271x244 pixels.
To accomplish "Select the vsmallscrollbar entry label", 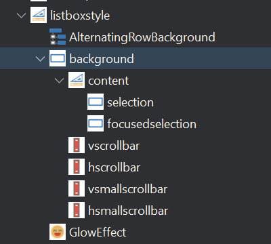I will click(x=128, y=189).
